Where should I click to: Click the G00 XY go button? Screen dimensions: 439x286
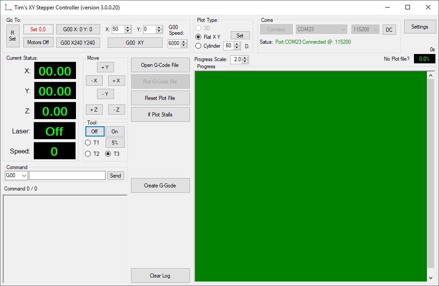click(x=135, y=43)
